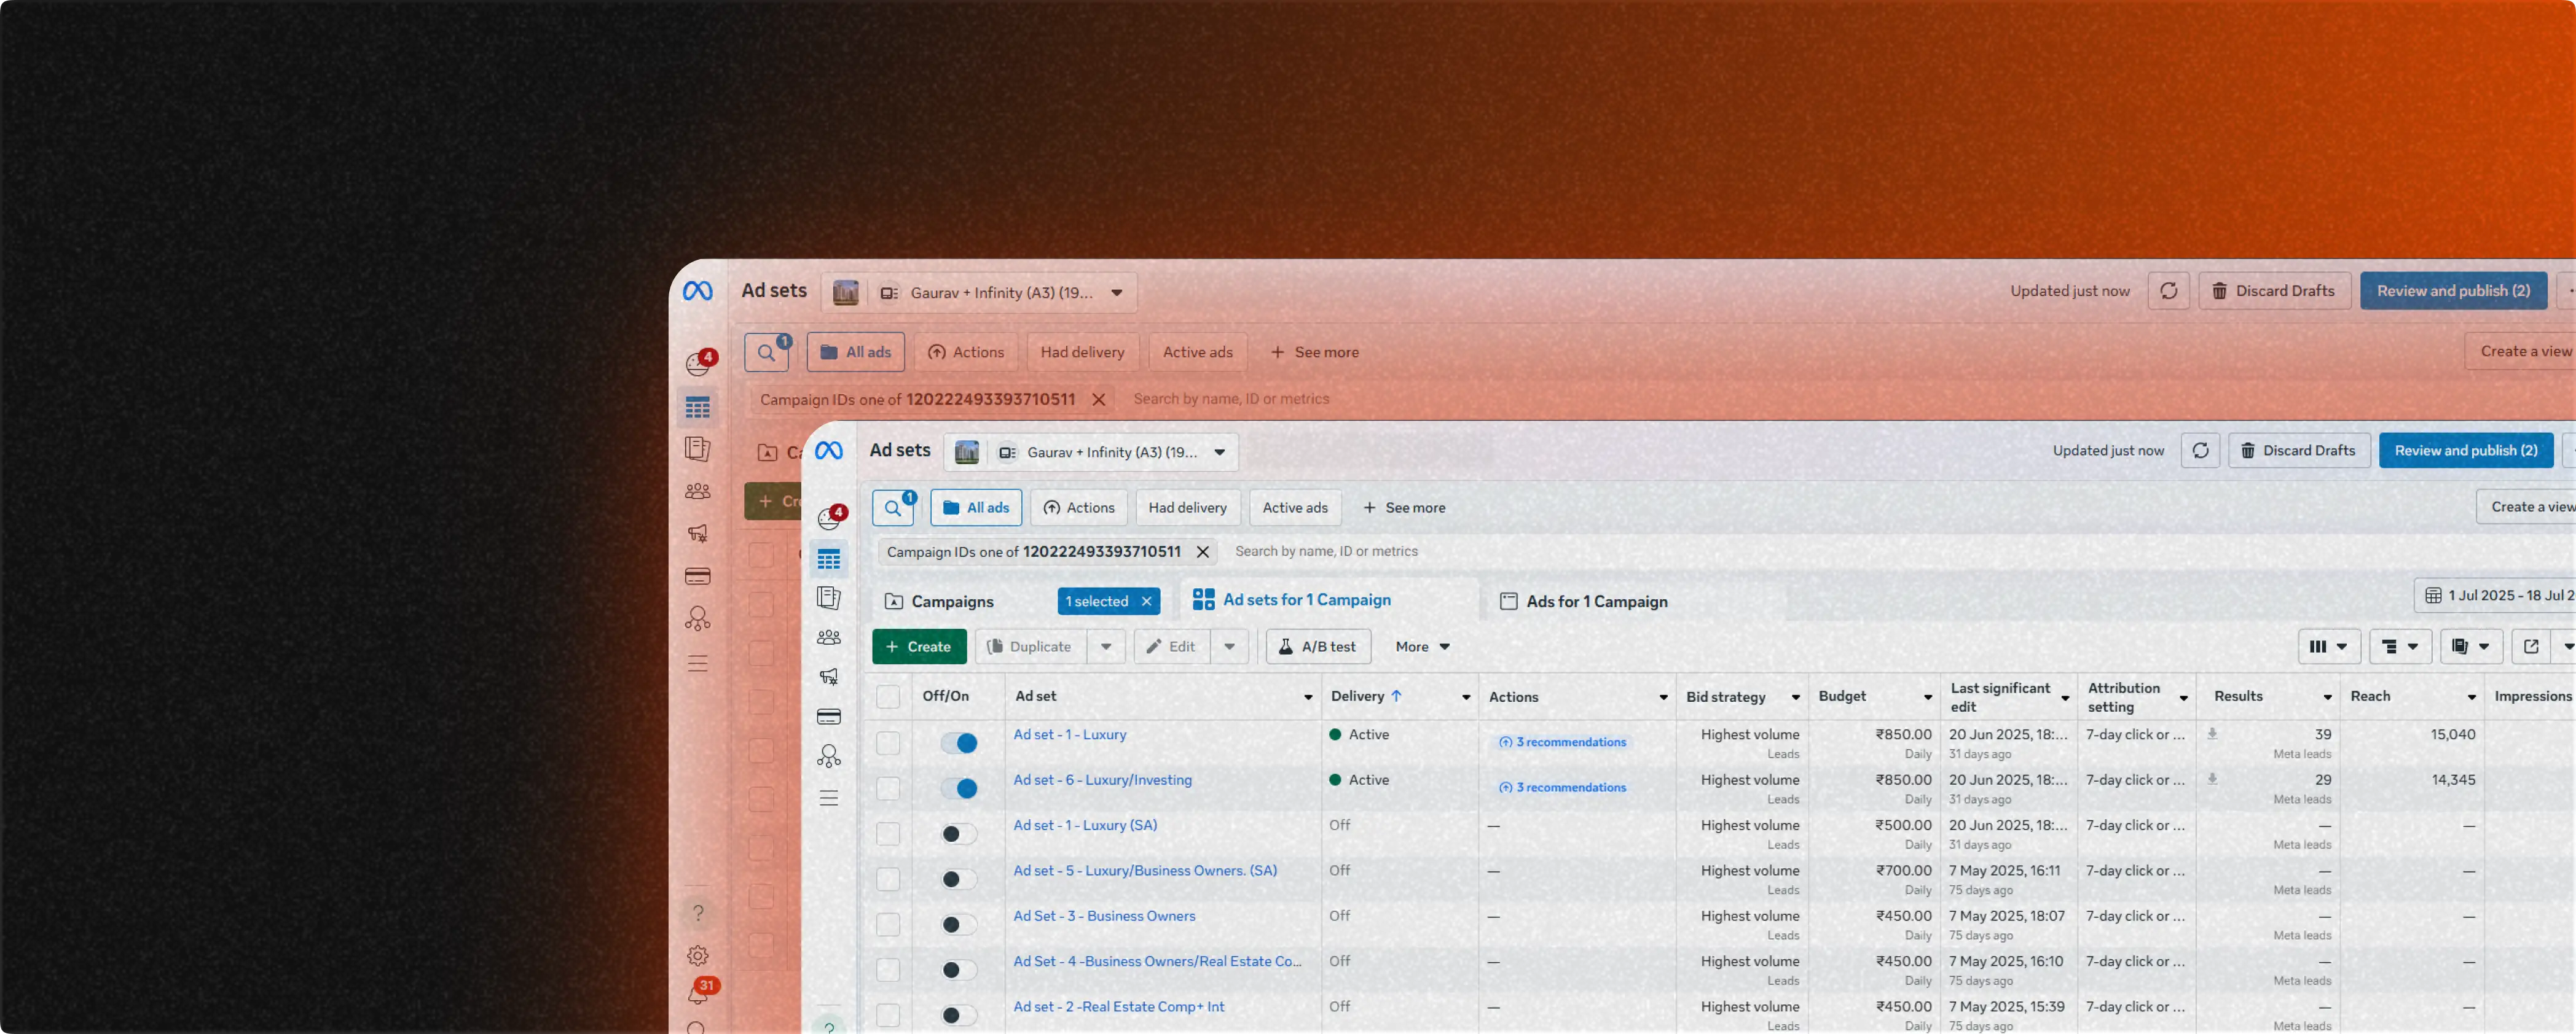The width and height of the screenshot is (2576, 1034).
Task: Open the columns layout icon menu
Action: [x=2328, y=647]
